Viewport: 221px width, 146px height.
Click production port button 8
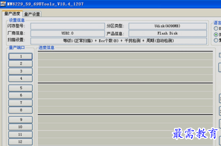21,110
